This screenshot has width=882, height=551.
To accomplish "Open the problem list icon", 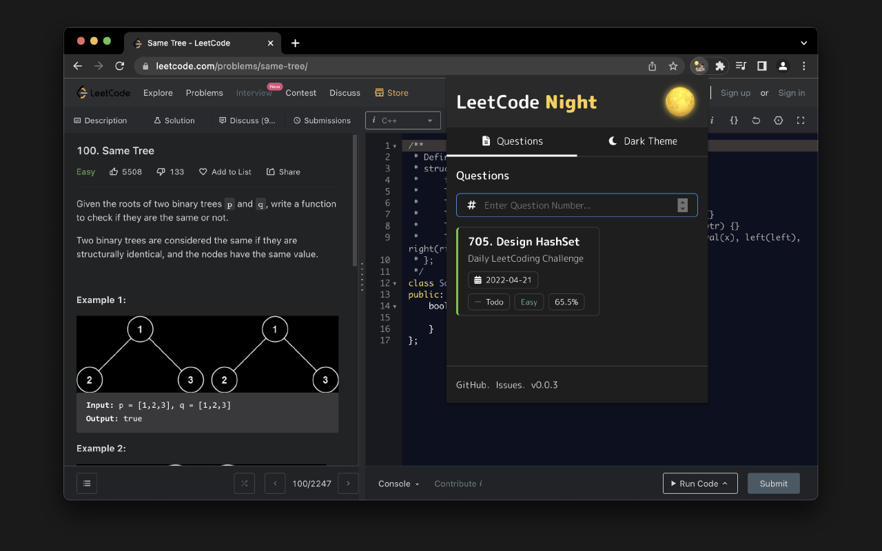I will click(x=87, y=484).
